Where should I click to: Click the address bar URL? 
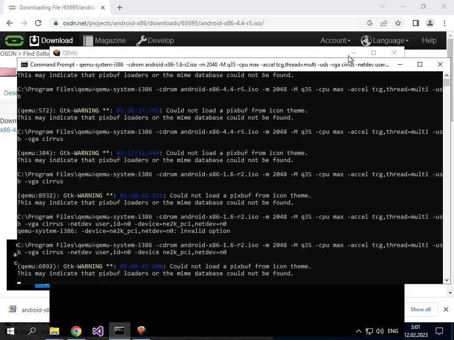(x=163, y=23)
